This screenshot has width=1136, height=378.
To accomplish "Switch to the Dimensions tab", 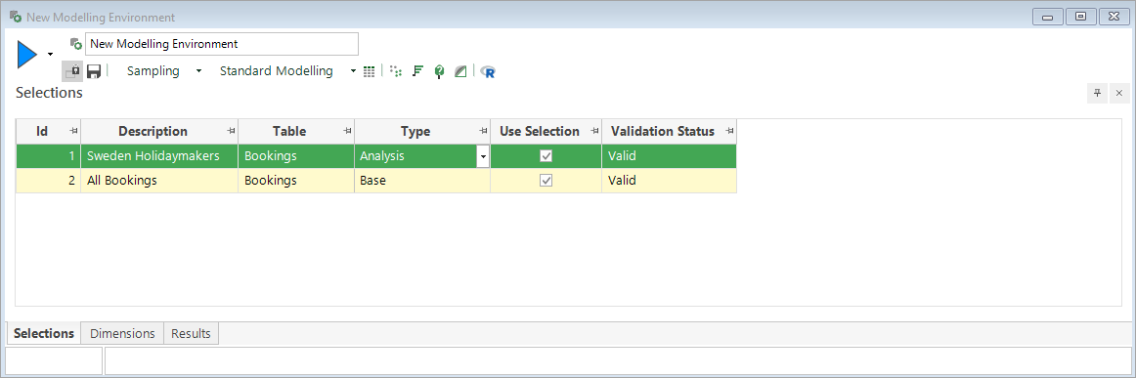I will coord(122,333).
